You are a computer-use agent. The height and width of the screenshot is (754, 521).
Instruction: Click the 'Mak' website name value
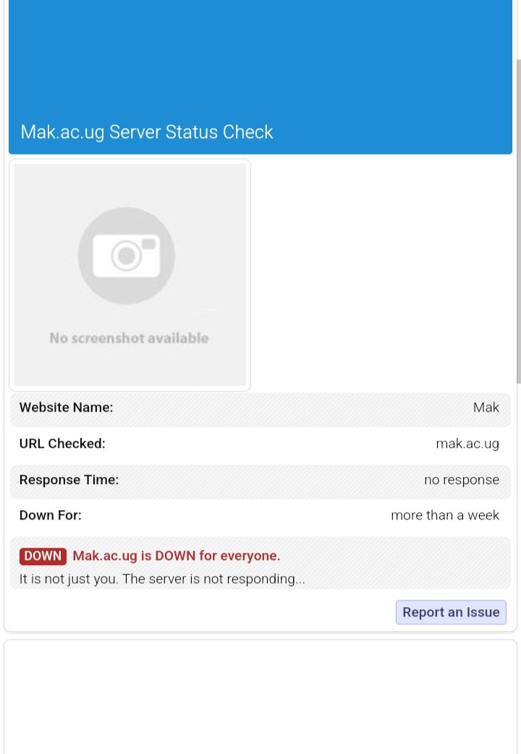[x=486, y=407]
